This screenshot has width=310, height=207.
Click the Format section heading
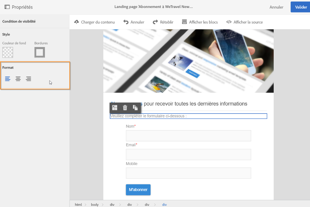click(8, 67)
